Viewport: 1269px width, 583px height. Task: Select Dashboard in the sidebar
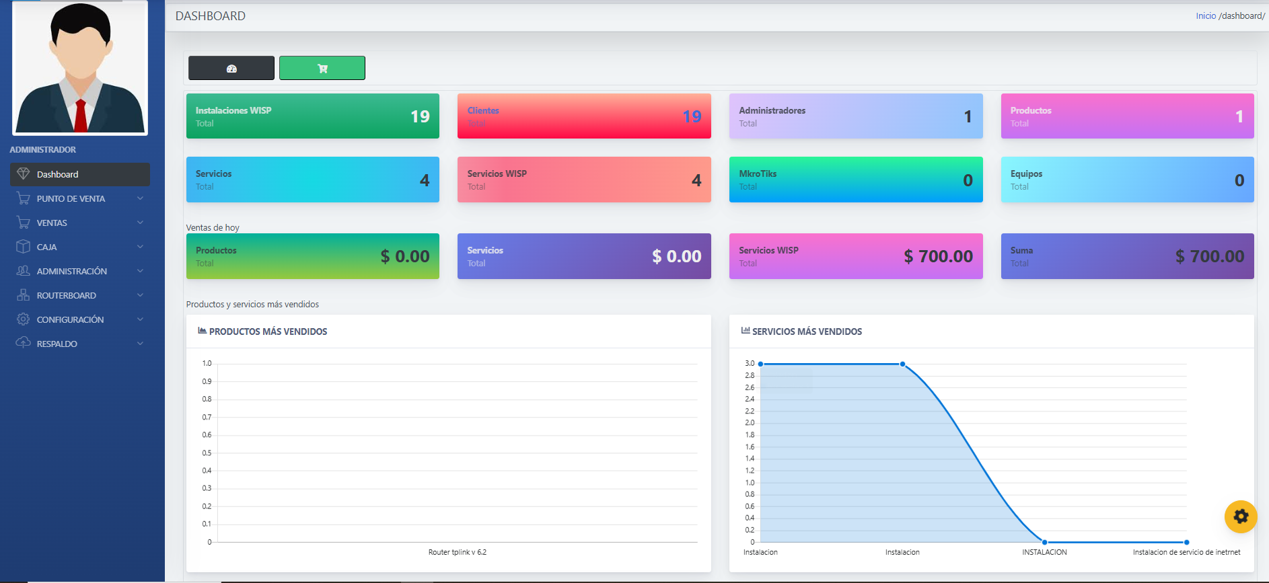[58, 174]
